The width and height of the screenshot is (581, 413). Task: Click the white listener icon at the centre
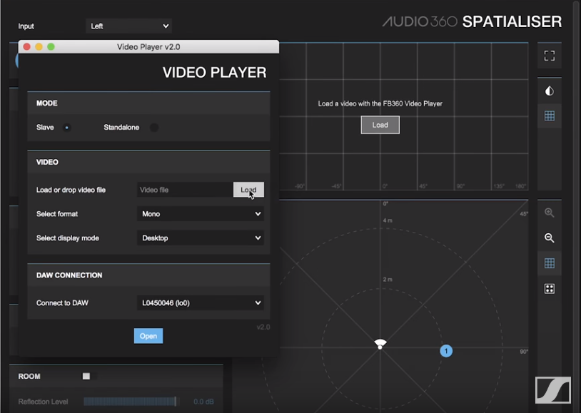coord(380,343)
